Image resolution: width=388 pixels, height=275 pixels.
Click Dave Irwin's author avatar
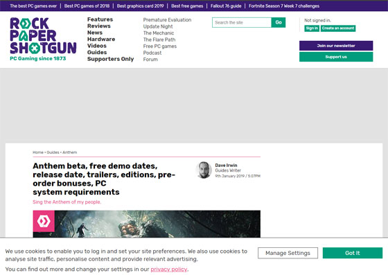(204, 170)
